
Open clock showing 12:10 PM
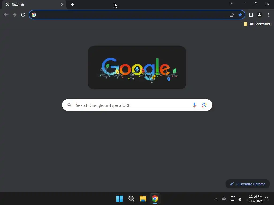point(254,199)
